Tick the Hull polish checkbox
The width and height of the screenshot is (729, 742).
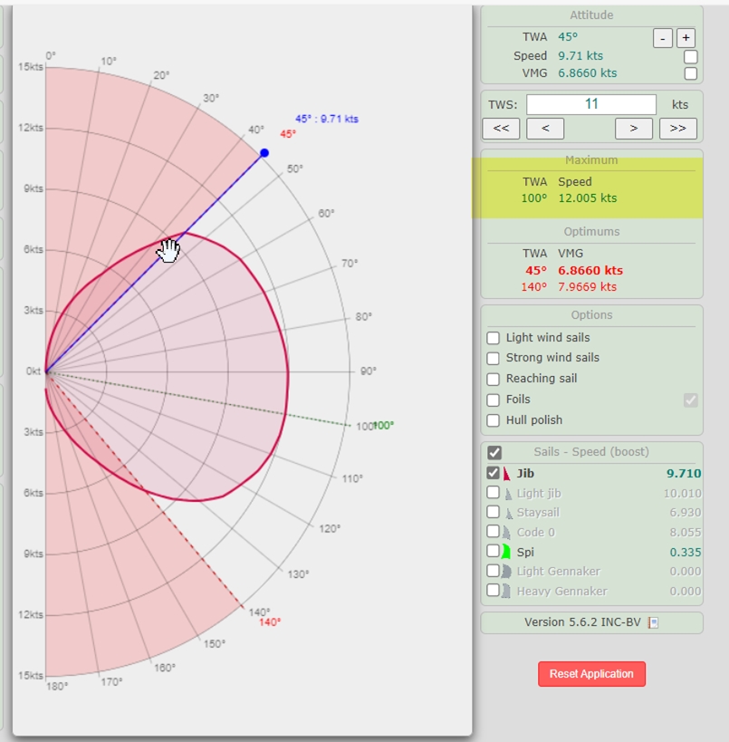pos(494,420)
